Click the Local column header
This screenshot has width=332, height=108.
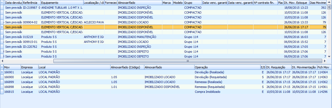(x=74, y=67)
